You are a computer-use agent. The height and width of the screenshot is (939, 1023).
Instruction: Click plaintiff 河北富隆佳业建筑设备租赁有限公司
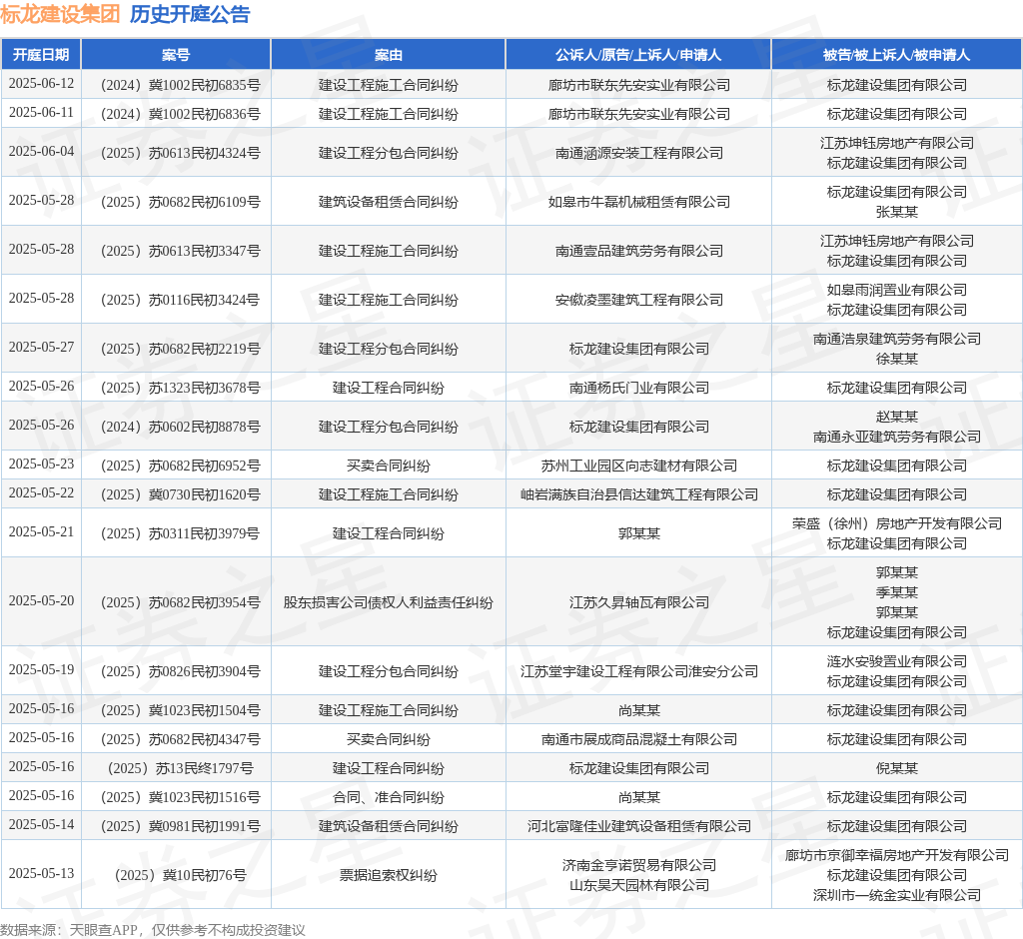pos(638,826)
